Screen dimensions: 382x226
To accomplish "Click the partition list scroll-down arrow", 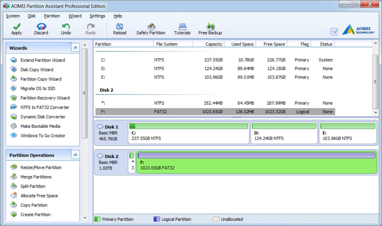I will (x=375, y=112).
